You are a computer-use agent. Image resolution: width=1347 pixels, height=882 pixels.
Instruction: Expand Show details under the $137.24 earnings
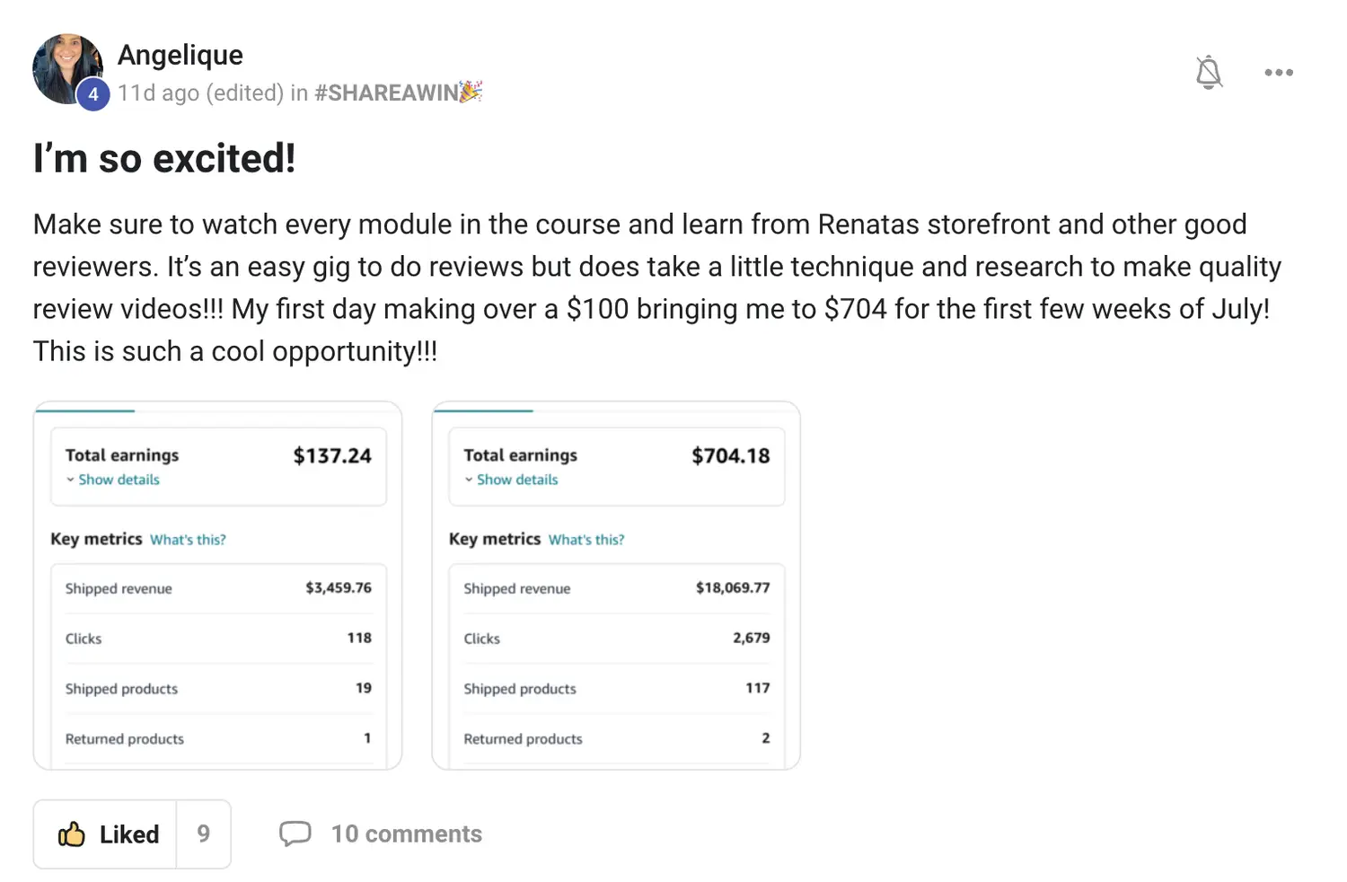(119, 480)
